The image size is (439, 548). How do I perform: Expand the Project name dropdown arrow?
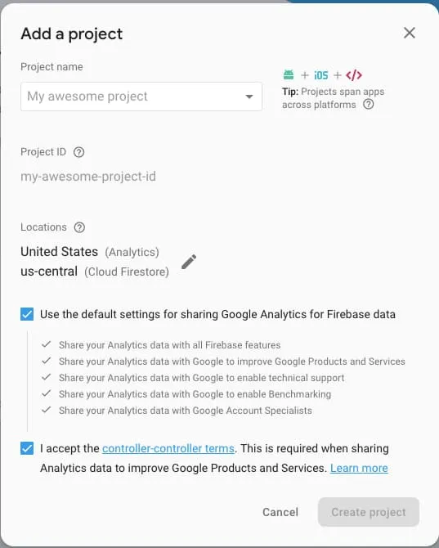249,97
